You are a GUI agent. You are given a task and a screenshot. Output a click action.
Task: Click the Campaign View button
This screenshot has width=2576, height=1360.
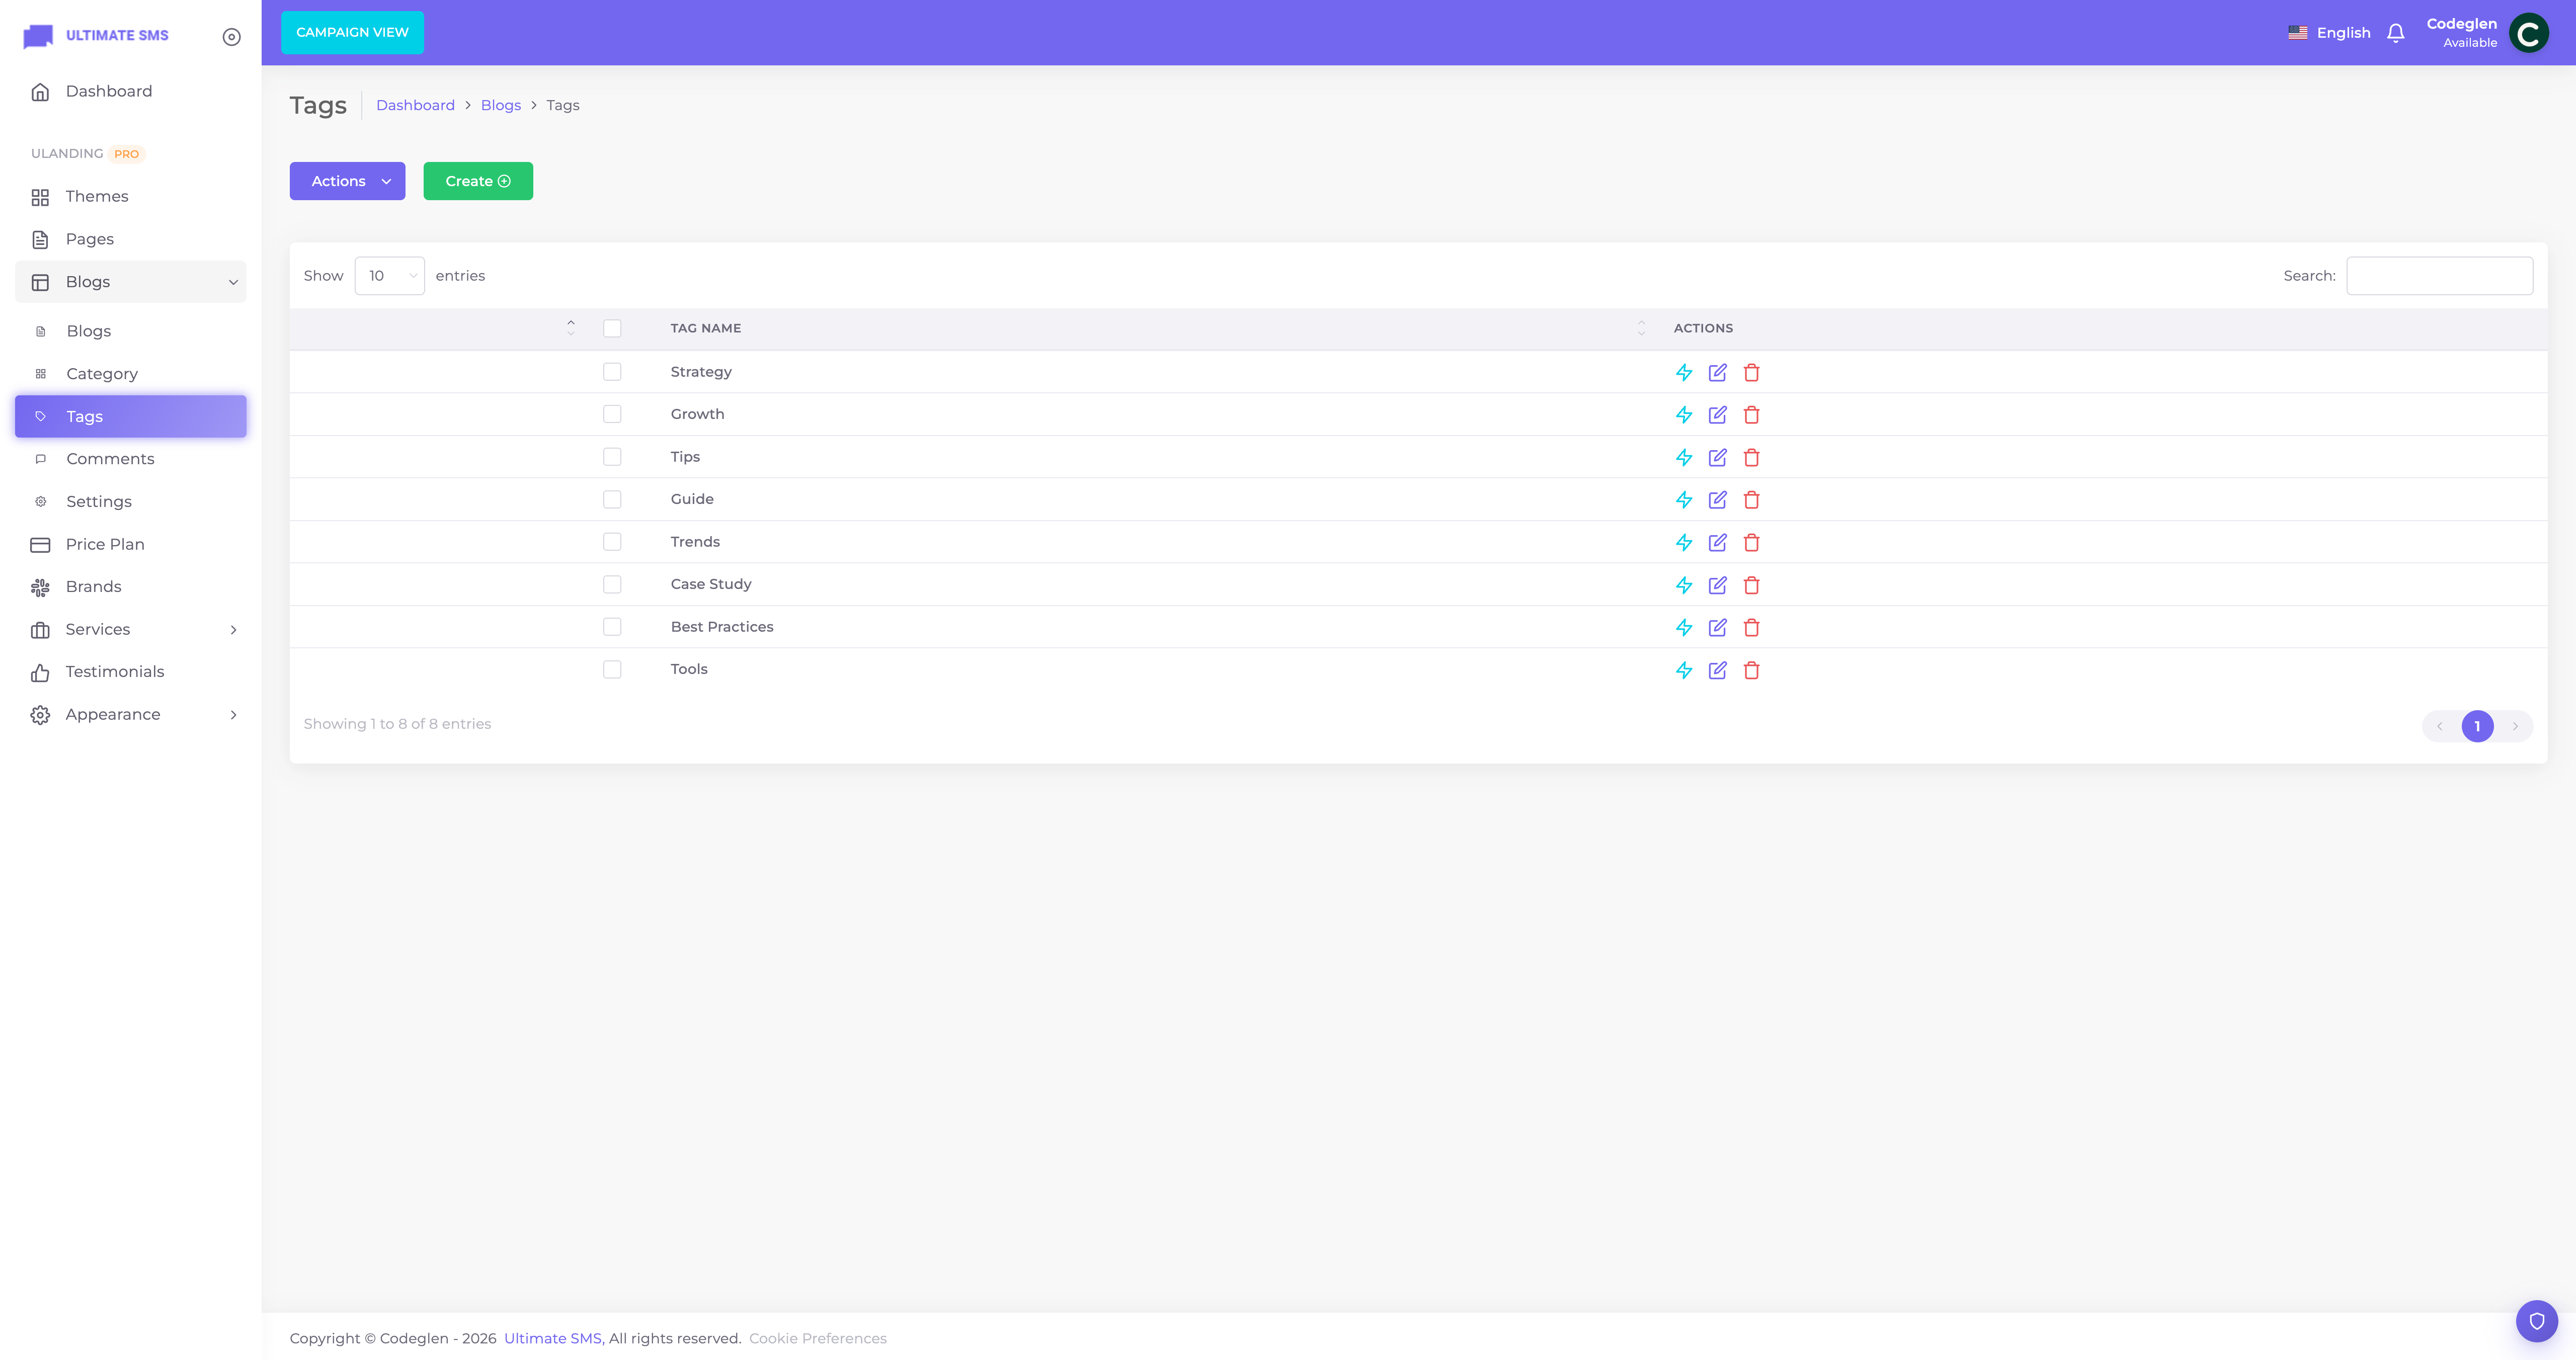pyautogui.click(x=352, y=32)
